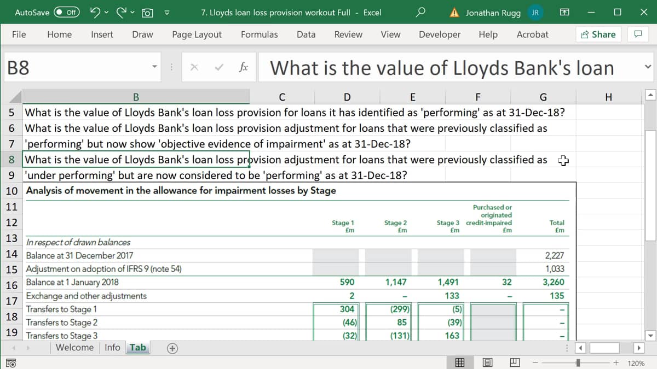Click the sheet tab scroll left arrow

coord(13,348)
